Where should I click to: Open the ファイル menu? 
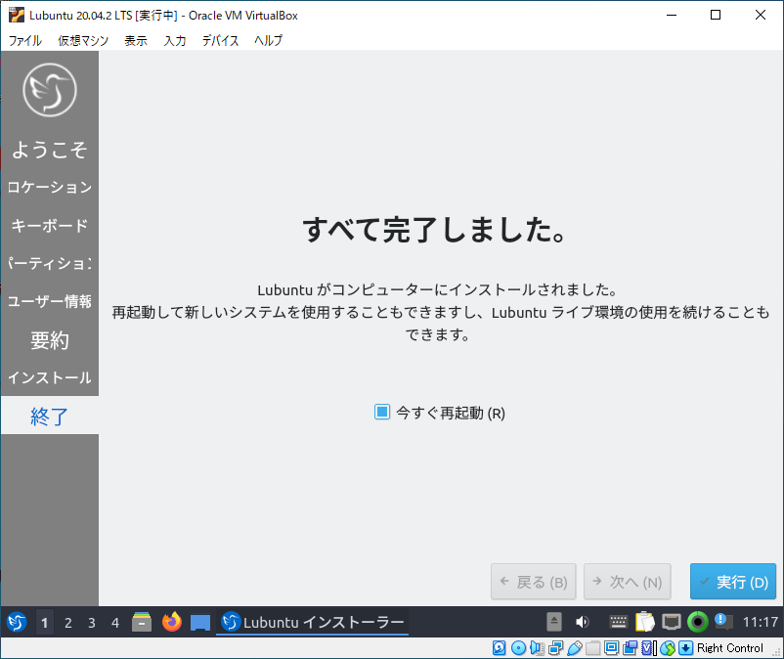coord(25,40)
